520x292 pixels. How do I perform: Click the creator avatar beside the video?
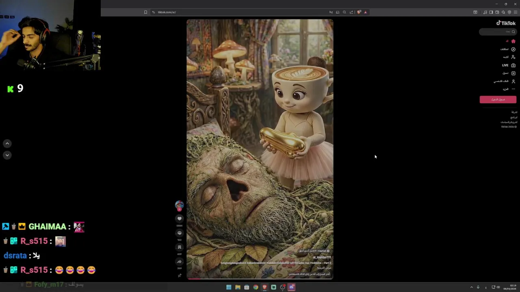(x=179, y=205)
